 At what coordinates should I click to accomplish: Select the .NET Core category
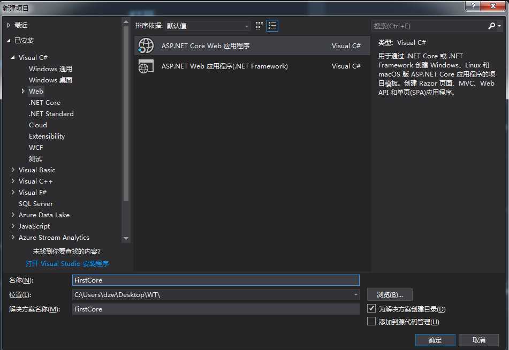coord(44,103)
